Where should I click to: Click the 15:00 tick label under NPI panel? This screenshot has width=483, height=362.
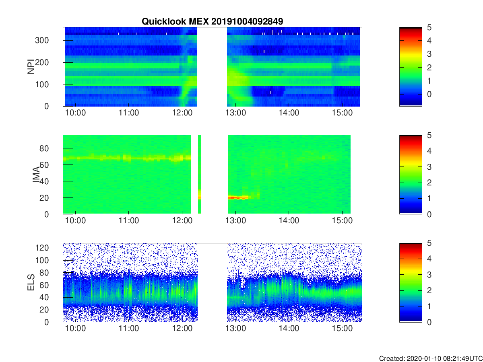(342, 113)
